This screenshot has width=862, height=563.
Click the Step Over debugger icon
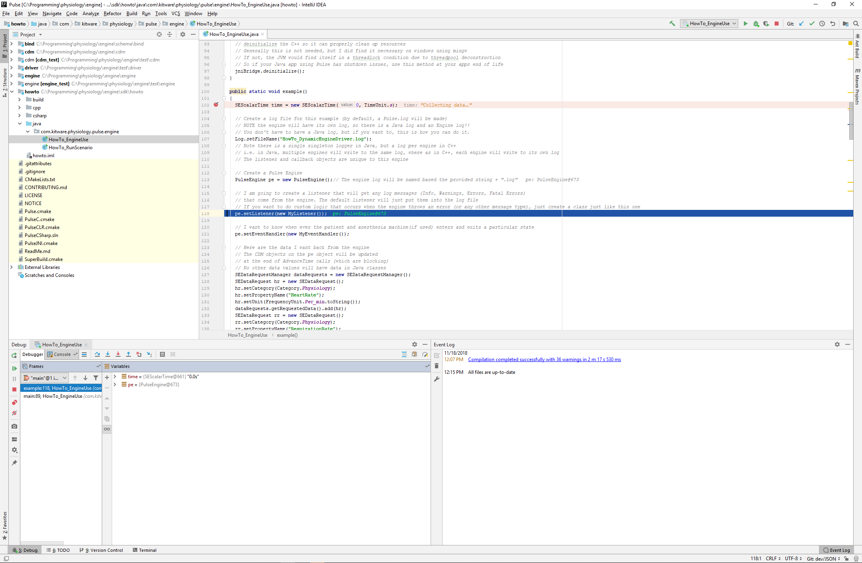point(97,354)
